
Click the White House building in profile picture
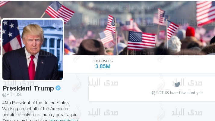[x=53, y=41]
